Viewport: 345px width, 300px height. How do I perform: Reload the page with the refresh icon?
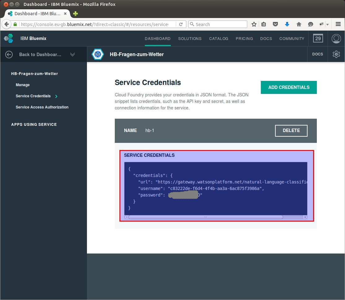[181, 24]
